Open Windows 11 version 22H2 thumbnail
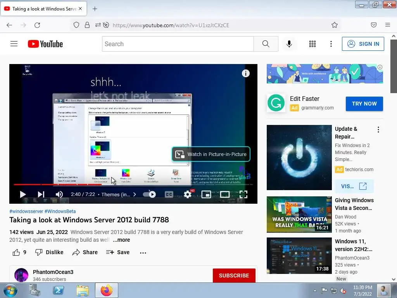This screenshot has width=397, height=298. 299,255
